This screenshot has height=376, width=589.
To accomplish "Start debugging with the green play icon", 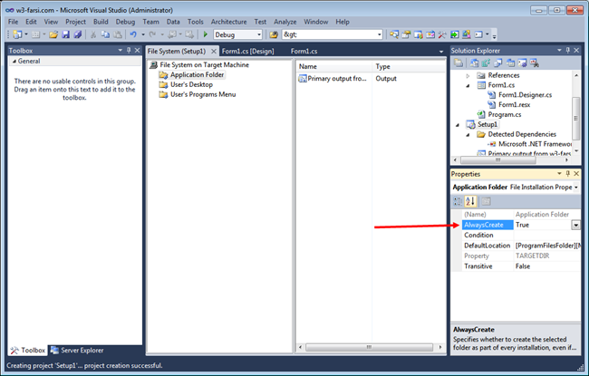I will point(205,34).
